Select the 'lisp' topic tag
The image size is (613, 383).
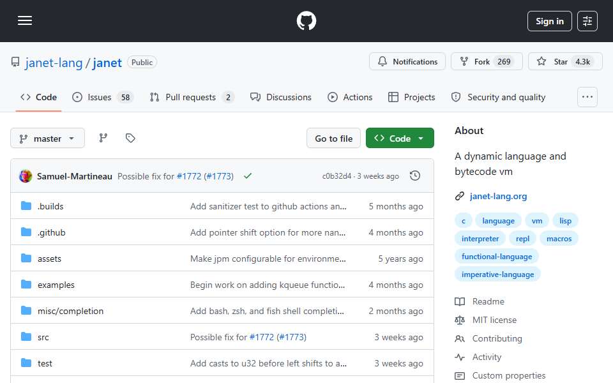tap(565, 221)
